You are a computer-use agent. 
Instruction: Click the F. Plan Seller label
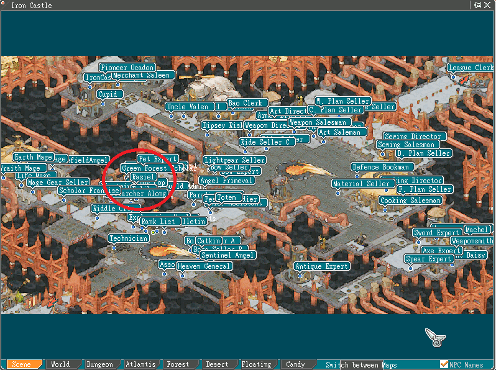click(x=425, y=189)
